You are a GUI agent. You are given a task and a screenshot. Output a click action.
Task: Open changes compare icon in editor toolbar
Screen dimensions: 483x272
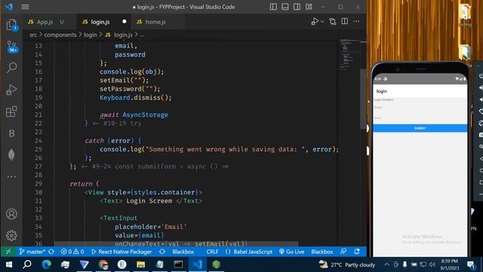click(333, 22)
